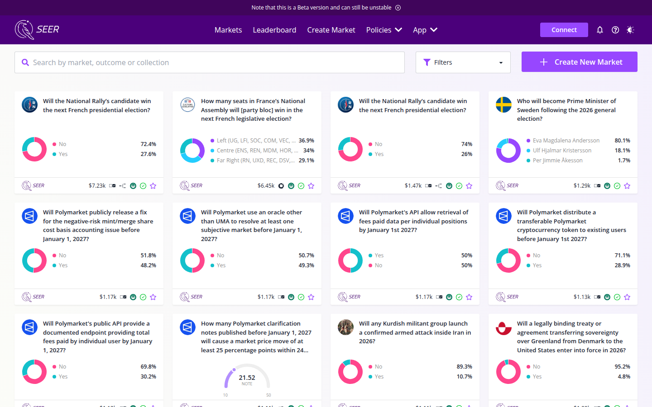Open the notifications bell icon
The image size is (652, 407).
(600, 30)
